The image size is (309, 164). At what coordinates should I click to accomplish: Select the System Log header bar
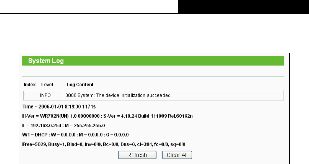pyautogui.click(x=153, y=61)
